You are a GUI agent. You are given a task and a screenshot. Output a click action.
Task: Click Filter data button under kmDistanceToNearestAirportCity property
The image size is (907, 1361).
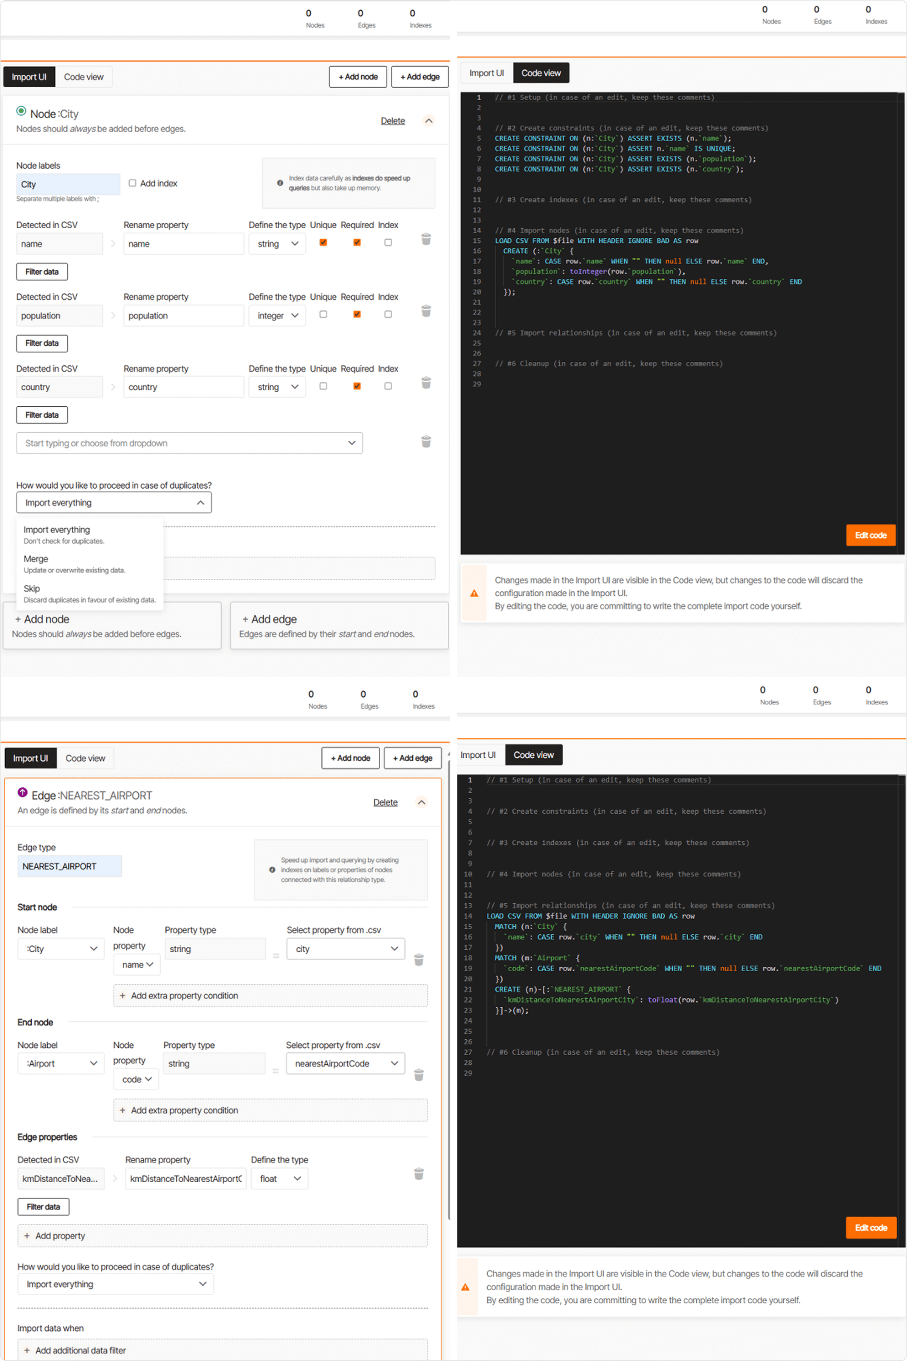tap(43, 1206)
